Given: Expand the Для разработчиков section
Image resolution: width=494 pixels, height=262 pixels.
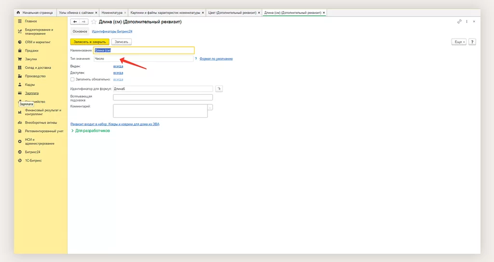Looking at the screenshot, I should [x=91, y=131].
